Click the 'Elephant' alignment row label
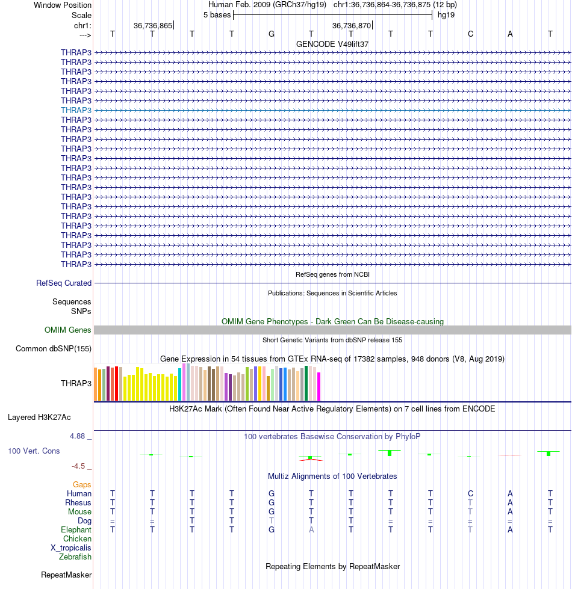 76,529
